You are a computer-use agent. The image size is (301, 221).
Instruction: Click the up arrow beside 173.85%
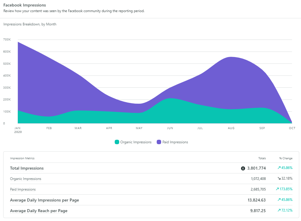point(277,189)
